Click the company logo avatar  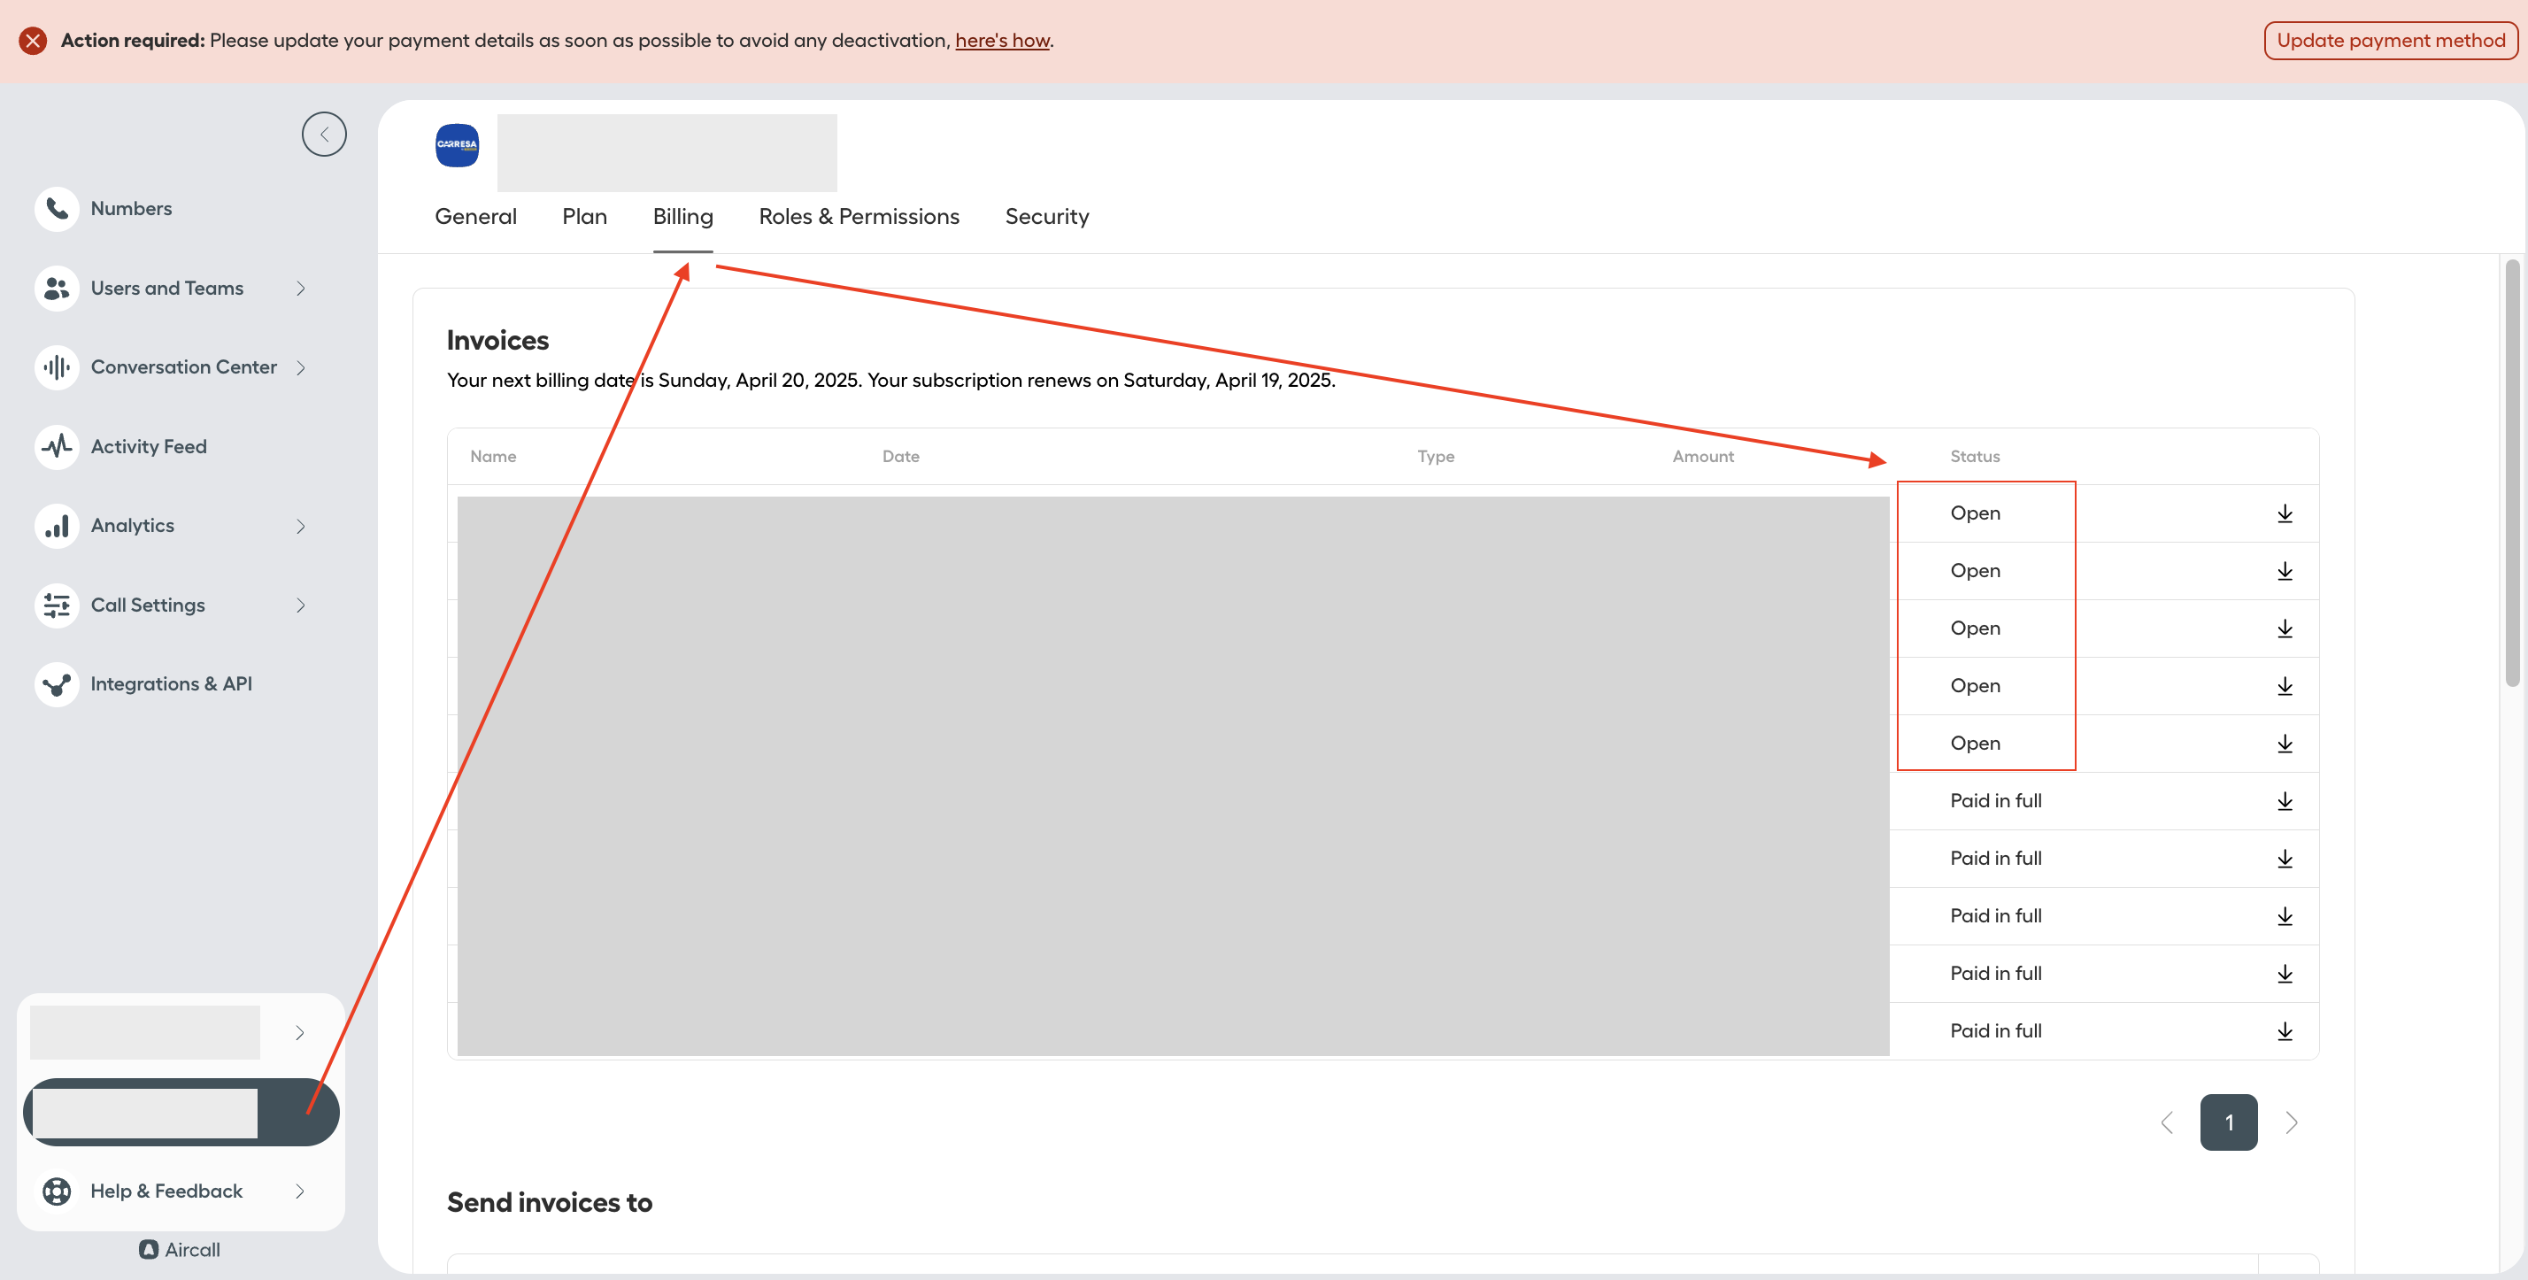[x=458, y=145]
